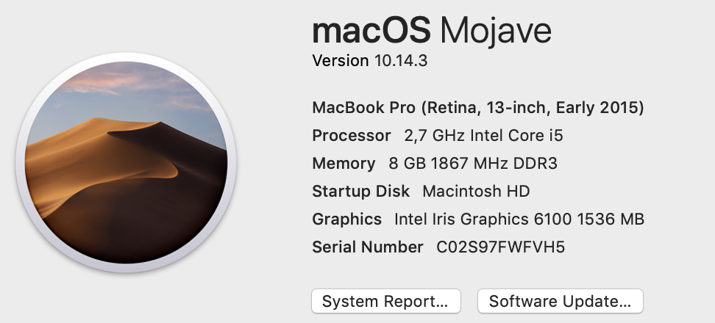This screenshot has width=715, height=323.
Task: Click the Serial Number label
Action: pyautogui.click(x=368, y=247)
